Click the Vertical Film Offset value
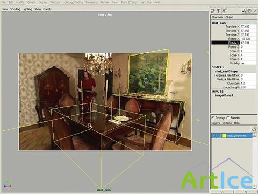 click(248, 79)
